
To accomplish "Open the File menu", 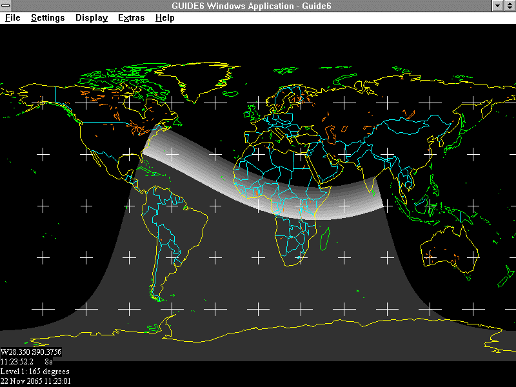I will pyautogui.click(x=12, y=18).
